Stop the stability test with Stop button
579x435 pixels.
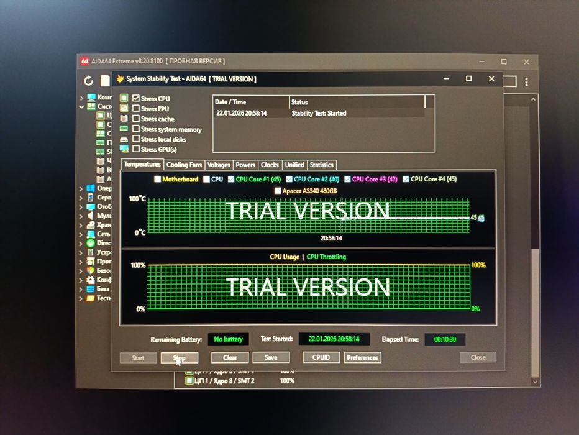click(180, 357)
